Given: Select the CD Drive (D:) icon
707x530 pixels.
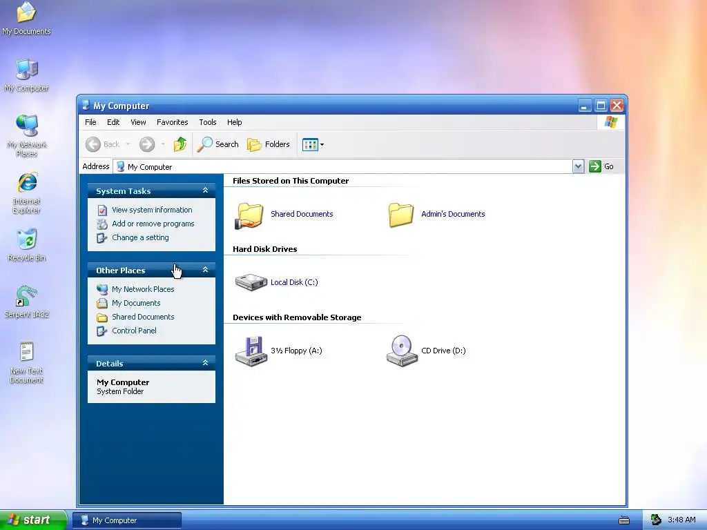Looking at the screenshot, I should click(402, 351).
